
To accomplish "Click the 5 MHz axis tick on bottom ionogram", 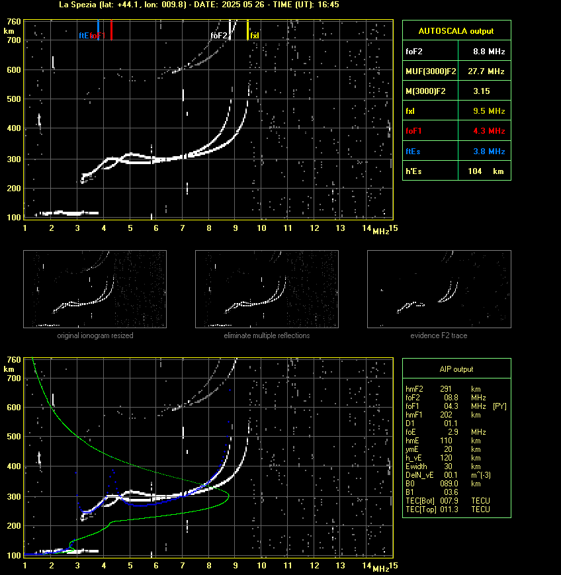I will (x=130, y=566).
